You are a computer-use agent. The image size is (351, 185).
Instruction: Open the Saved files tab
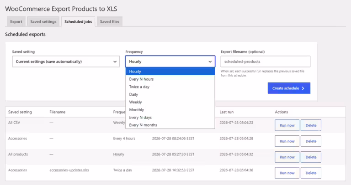coord(110,22)
